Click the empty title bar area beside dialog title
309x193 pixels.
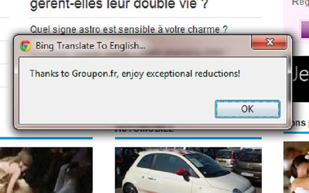coord(197,46)
